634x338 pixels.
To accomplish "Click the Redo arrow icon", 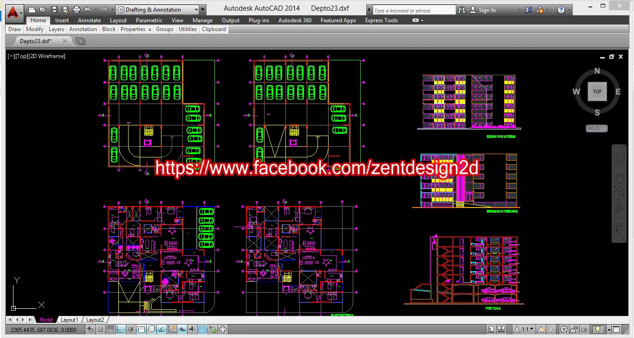I will pos(104,9).
